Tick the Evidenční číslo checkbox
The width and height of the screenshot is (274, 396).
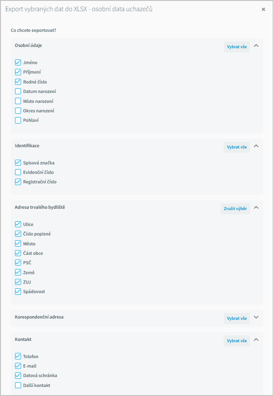pos(18,172)
